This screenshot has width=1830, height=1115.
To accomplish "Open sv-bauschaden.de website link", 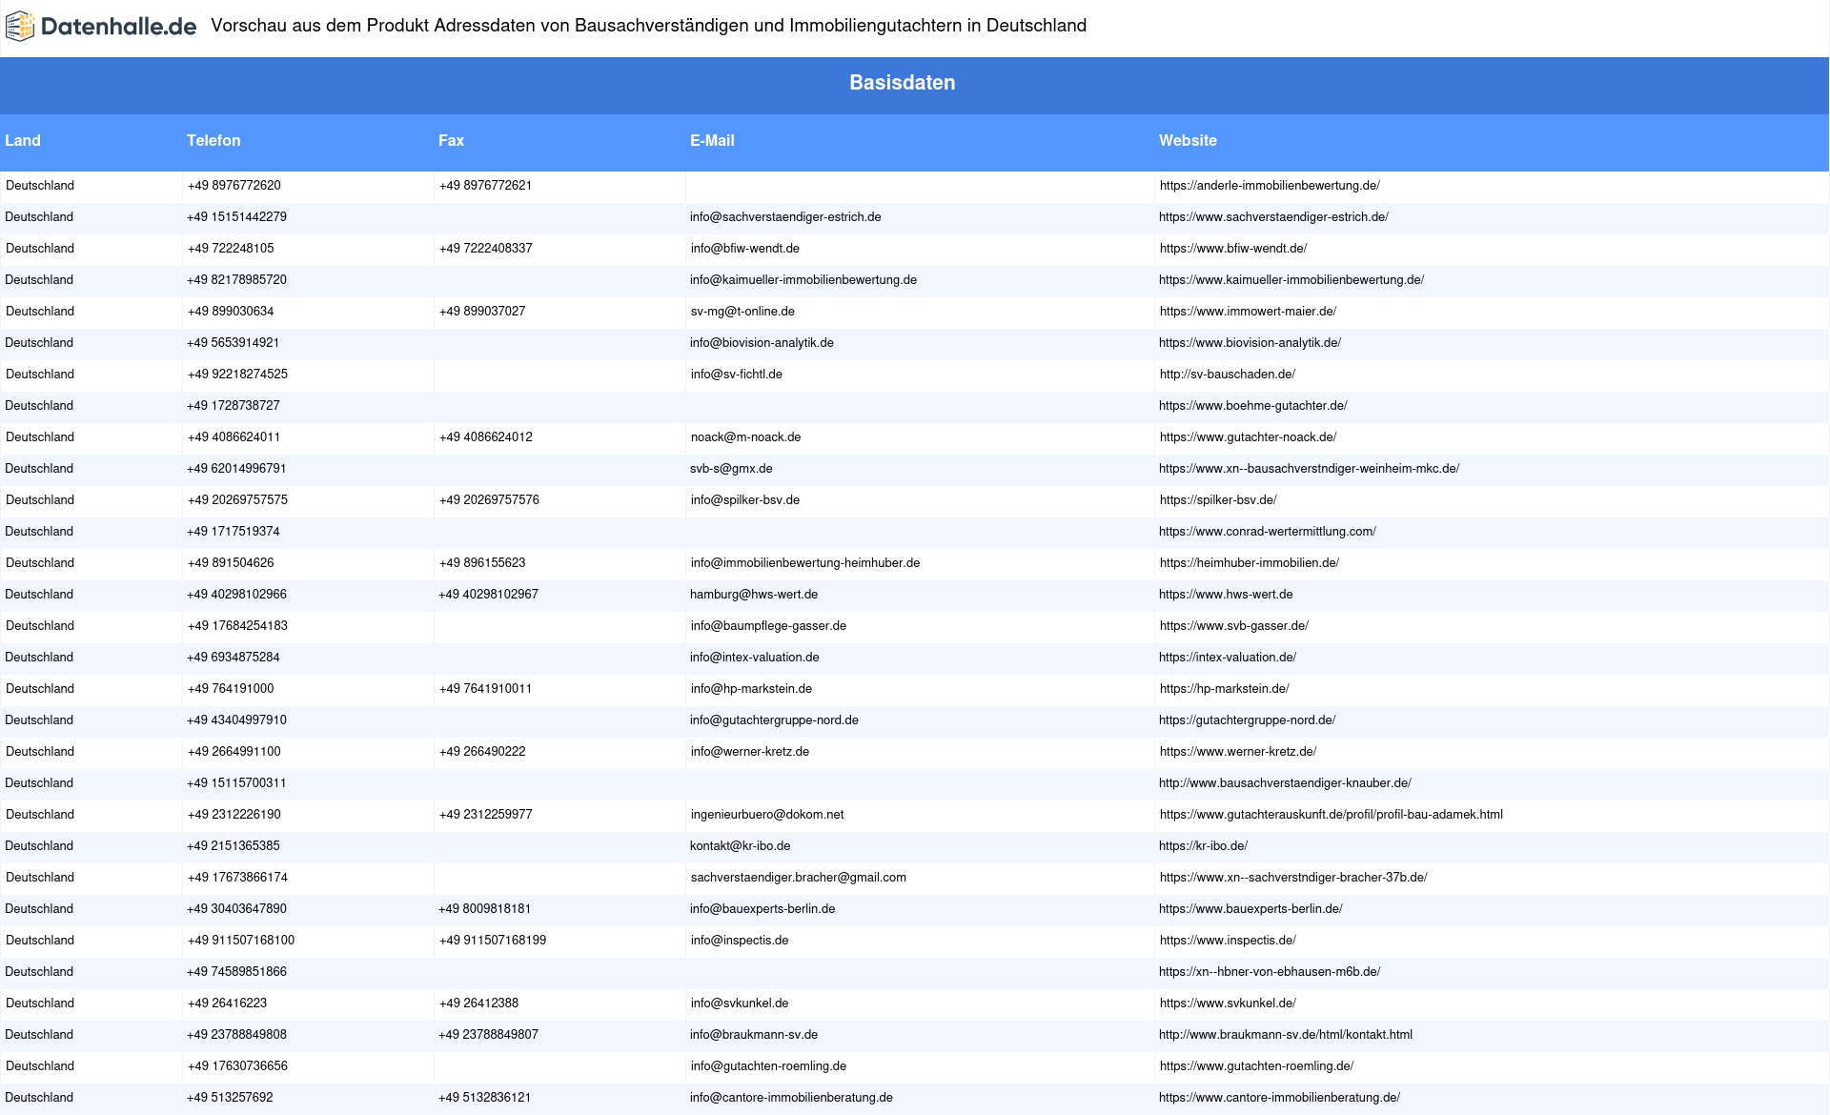I will [1228, 375].
